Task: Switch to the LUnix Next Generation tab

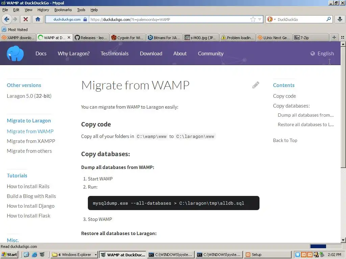Action: coord(274,38)
